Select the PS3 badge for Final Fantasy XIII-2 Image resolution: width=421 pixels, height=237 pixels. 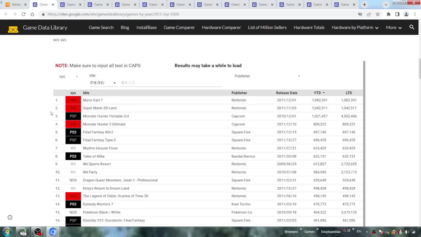(73, 132)
